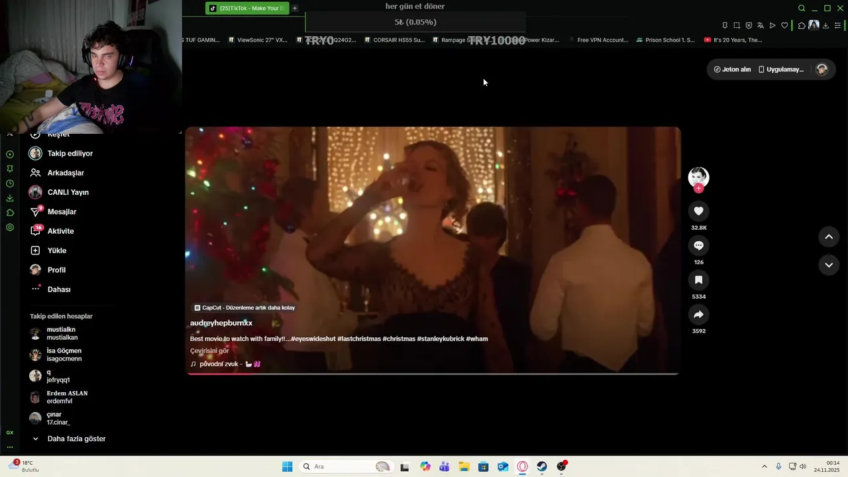The width and height of the screenshot is (848, 477).
Task: Open Easy Setup sliders icon
Action: [x=837, y=25]
